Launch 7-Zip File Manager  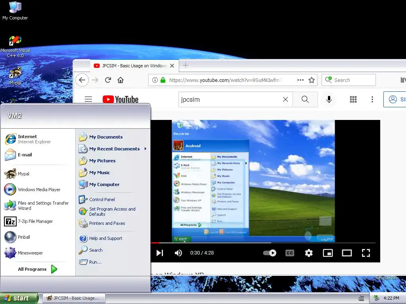pos(29,221)
